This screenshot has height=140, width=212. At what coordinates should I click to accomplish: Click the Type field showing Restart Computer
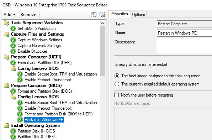click(x=184, y=24)
